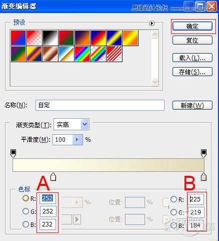Choose the orange-yellow-orange gradient preset
This screenshot has width=219, height=241.
(130, 38)
